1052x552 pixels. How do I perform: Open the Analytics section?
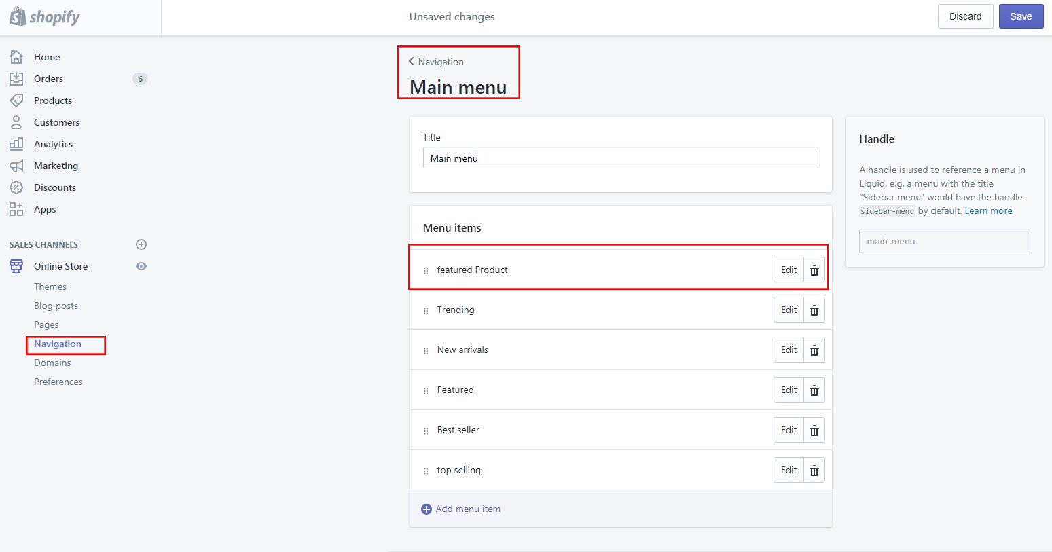coord(54,144)
